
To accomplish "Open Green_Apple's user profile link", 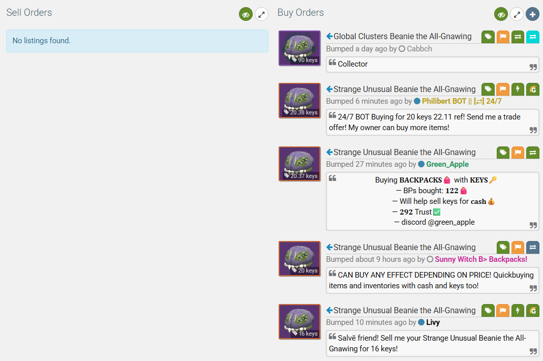I will (x=447, y=164).
